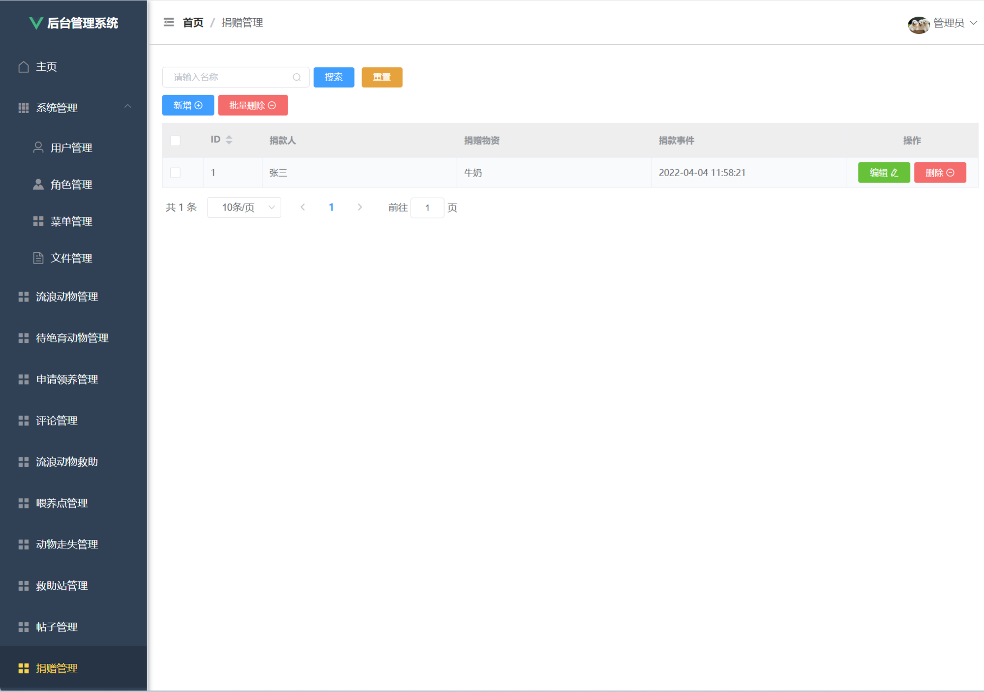Viewport: 984px width, 692px height.
Task: Click the blue 新增 button
Action: [188, 105]
